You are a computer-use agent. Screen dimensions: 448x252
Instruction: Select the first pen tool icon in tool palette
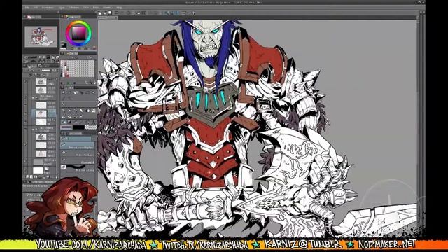click(63, 110)
